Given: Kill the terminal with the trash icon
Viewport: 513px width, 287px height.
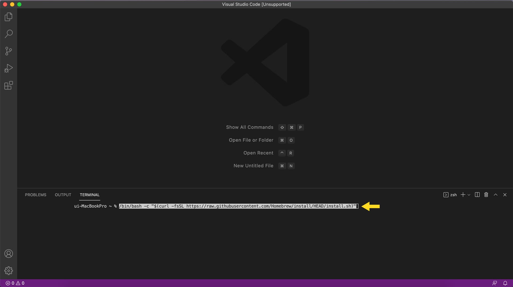Looking at the screenshot, I should click(486, 194).
